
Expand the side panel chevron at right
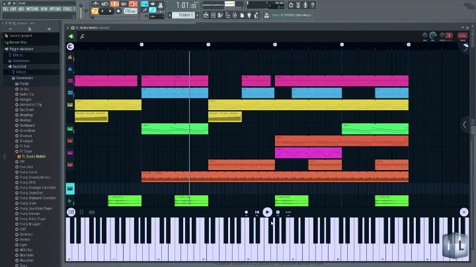pos(465,125)
